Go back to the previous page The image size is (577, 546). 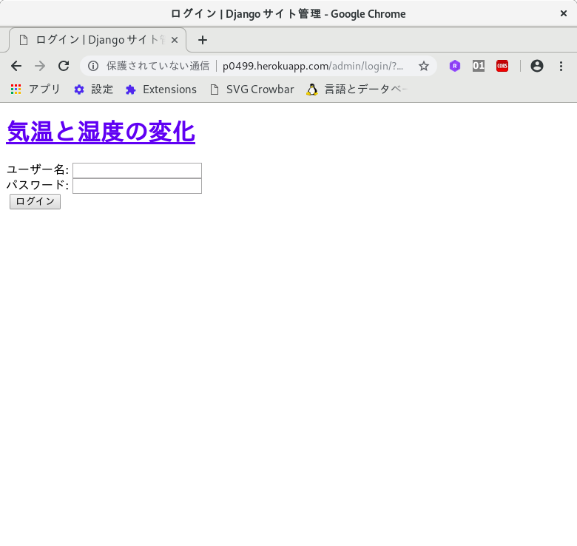tap(16, 67)
